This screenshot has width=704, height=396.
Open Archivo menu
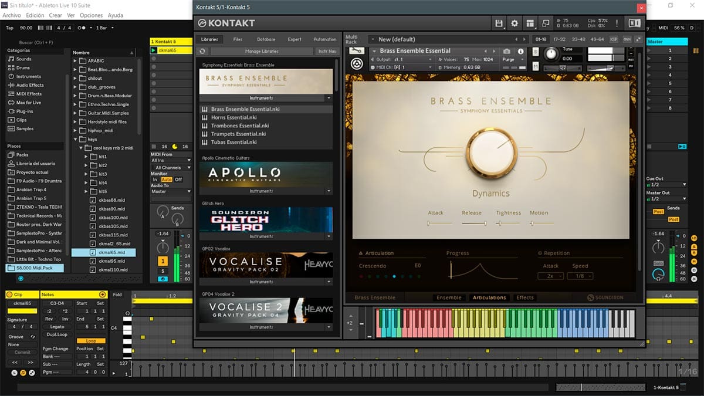11,15
